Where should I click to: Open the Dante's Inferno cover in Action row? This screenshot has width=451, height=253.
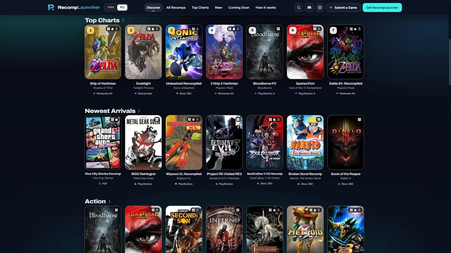[224, 229]
